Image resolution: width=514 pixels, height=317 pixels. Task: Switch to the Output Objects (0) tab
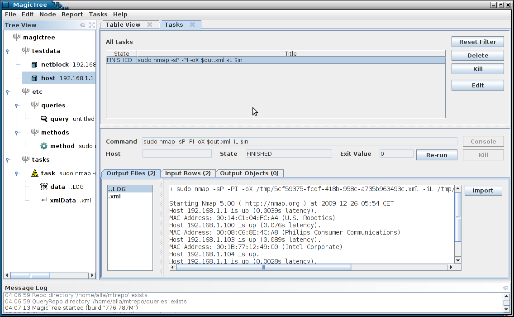(x=249, y=173)
